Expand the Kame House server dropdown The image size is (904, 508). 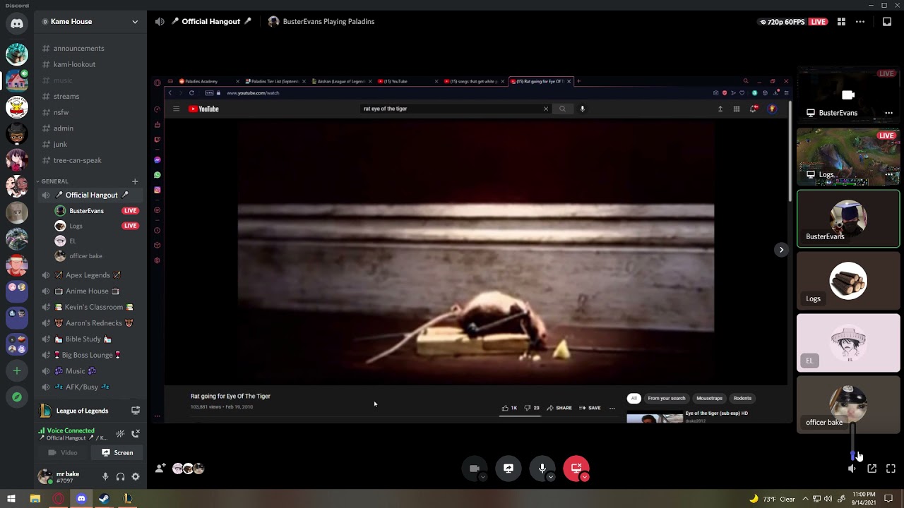(x=135, y=22)
